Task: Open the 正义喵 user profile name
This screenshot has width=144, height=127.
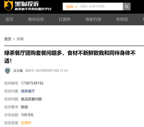Action: 18,71
